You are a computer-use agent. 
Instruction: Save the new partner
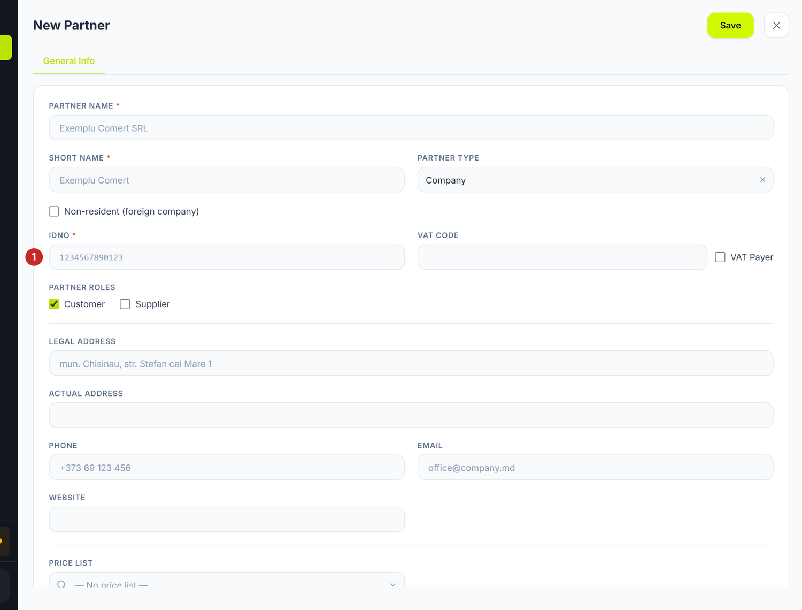click(x=730, y=25)
